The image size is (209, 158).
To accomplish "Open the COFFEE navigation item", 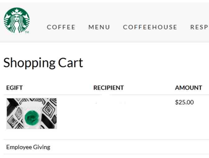I will pos(61,27).
